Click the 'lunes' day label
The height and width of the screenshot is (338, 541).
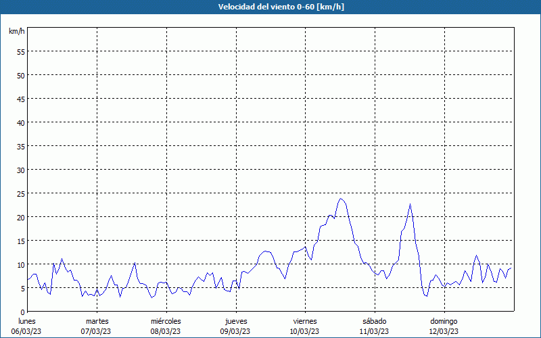[x=27, y=321]
